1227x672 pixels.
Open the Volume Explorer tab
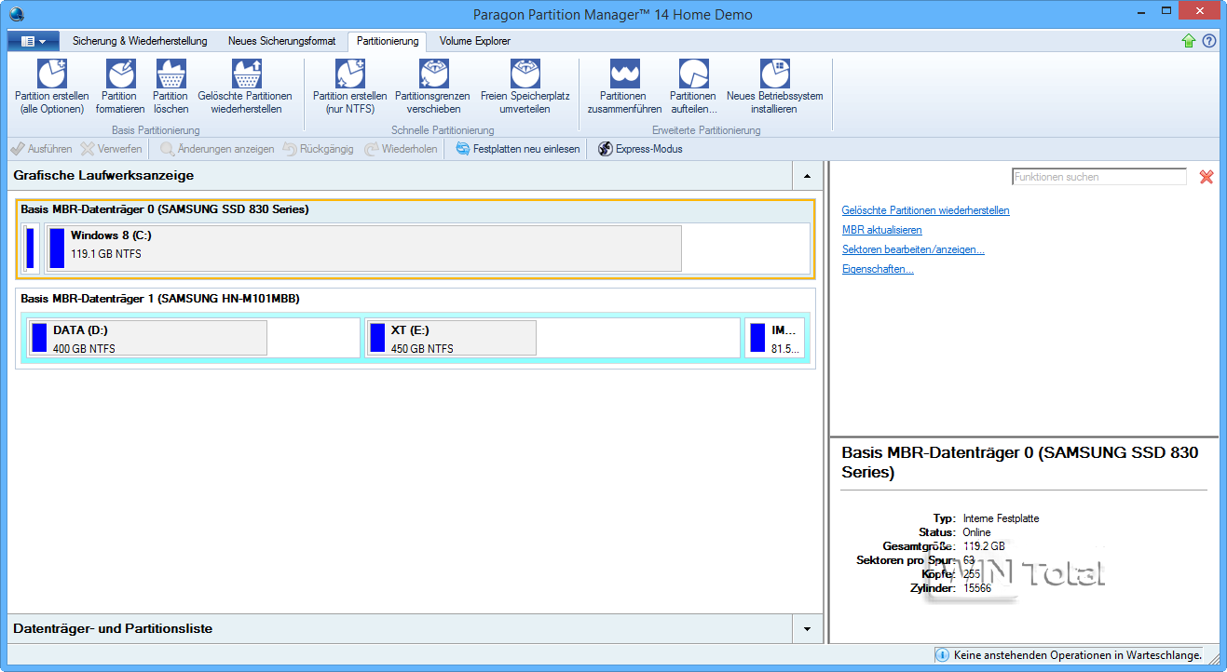(x=474, y=41)
